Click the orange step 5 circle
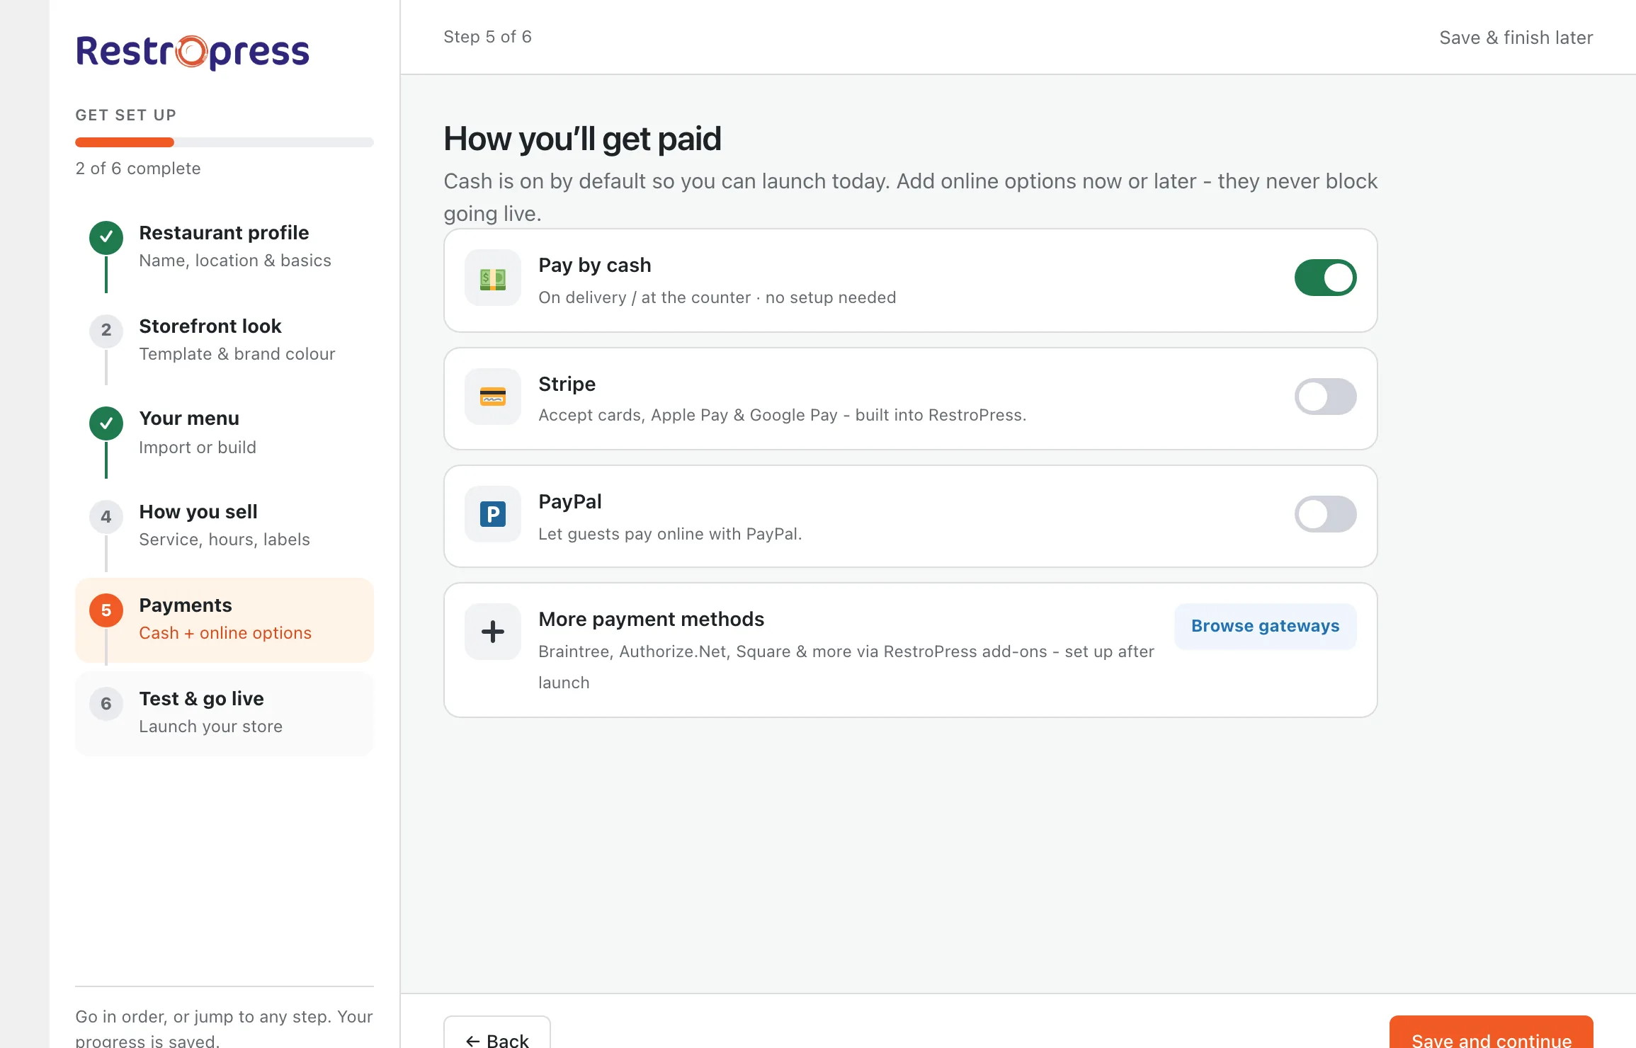 (x=106, y=610)
